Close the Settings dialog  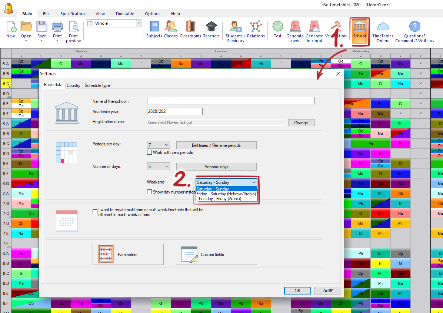[338, 74]
